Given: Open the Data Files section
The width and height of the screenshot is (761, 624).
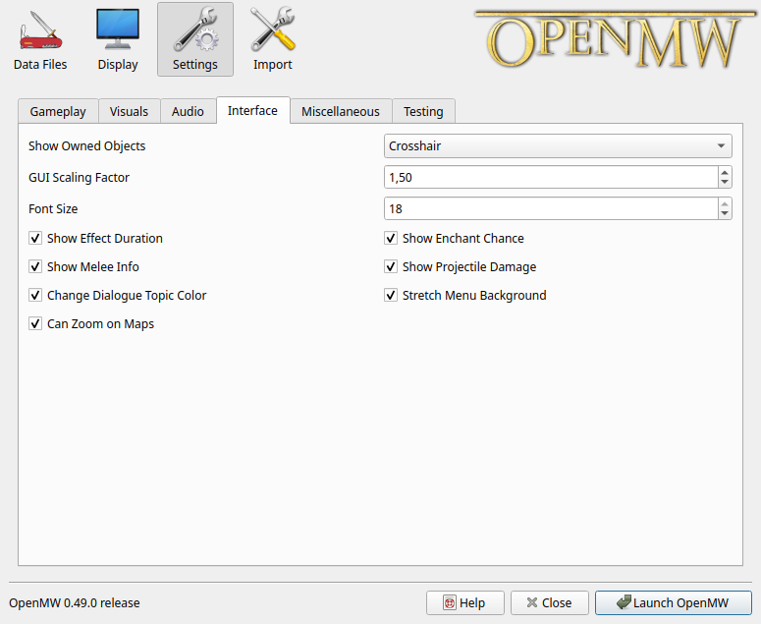Looking at the screenshot, I should click(x=40, y=40).
